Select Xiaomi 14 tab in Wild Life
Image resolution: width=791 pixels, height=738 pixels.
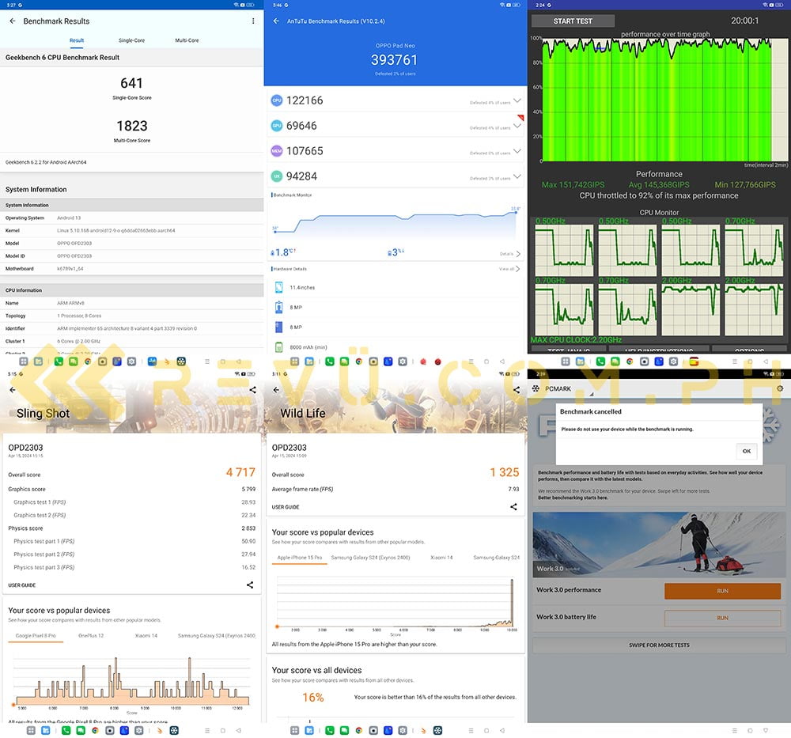(x=441, y=558)
